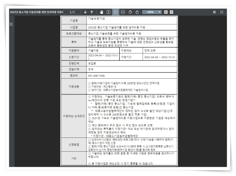Click the 전체 오픈 value cell
The width and height of the screenshot is (236, 176).
[160, 51]
